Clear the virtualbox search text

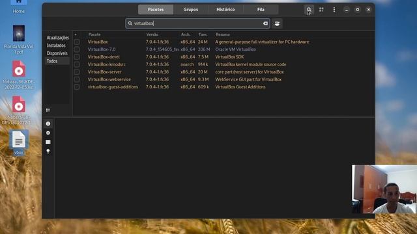pos(265,23)
